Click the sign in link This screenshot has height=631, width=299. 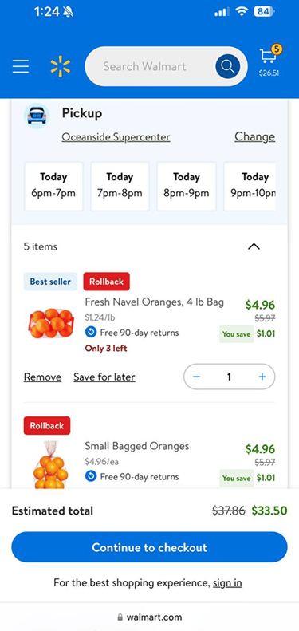227,582
